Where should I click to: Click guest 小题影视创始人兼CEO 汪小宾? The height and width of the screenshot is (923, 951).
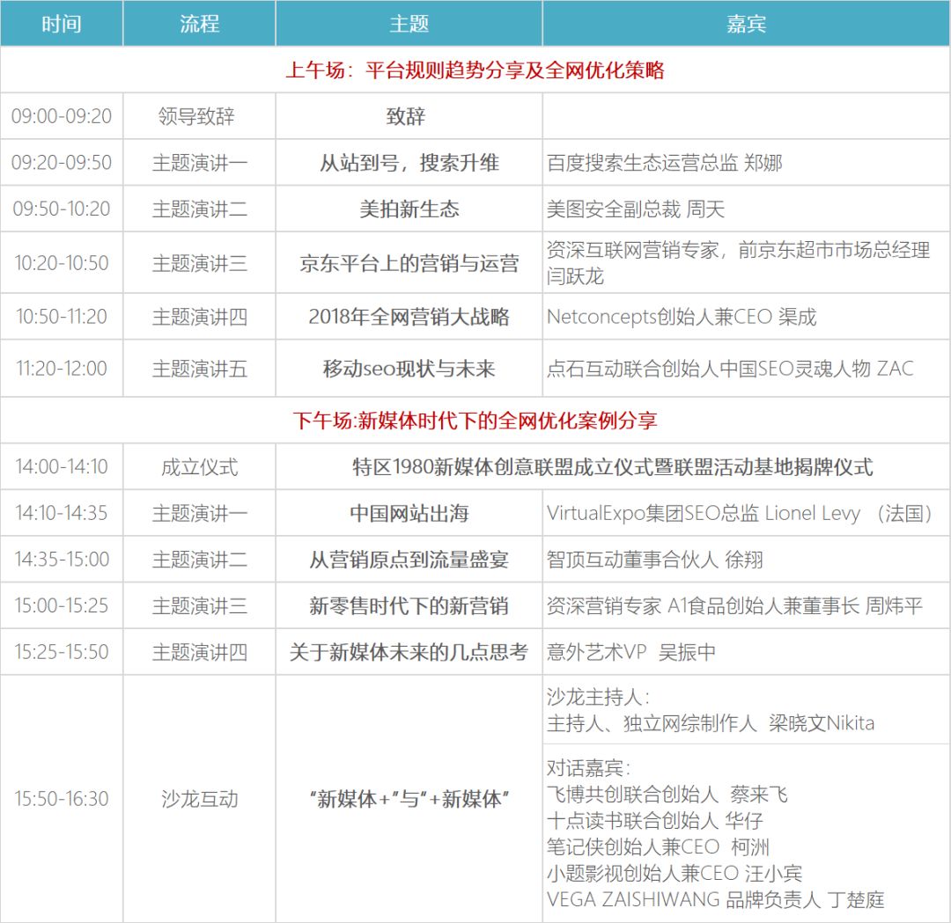674,874
